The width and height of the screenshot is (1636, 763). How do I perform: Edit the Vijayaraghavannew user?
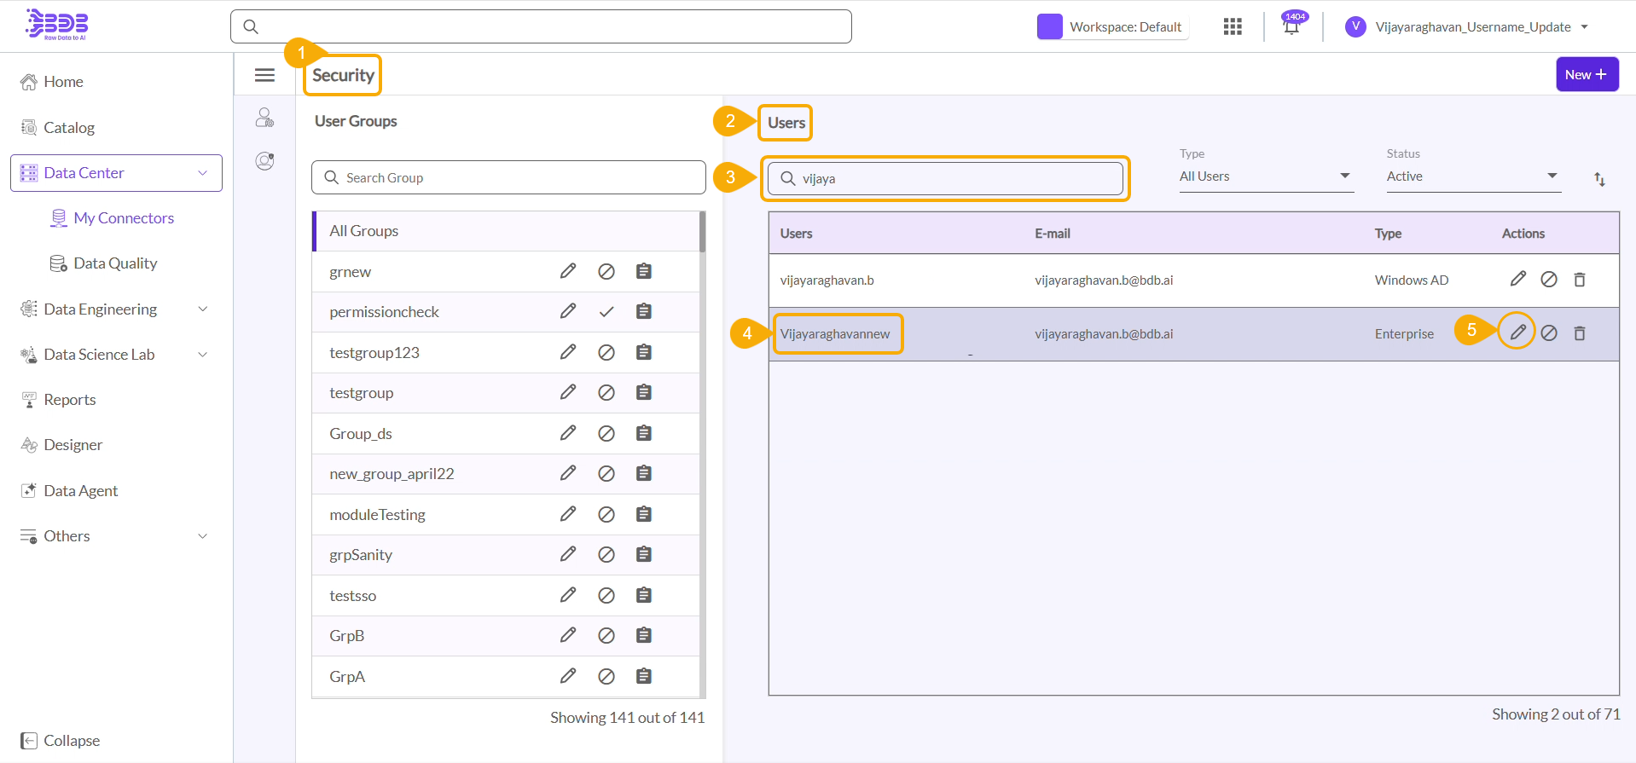click(1517, 332)
